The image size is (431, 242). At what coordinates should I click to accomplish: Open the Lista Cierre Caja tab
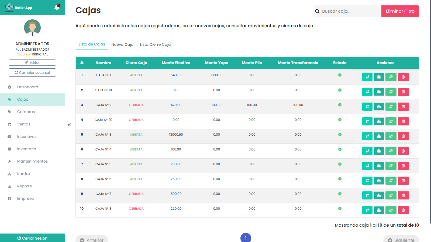[155, 44]
